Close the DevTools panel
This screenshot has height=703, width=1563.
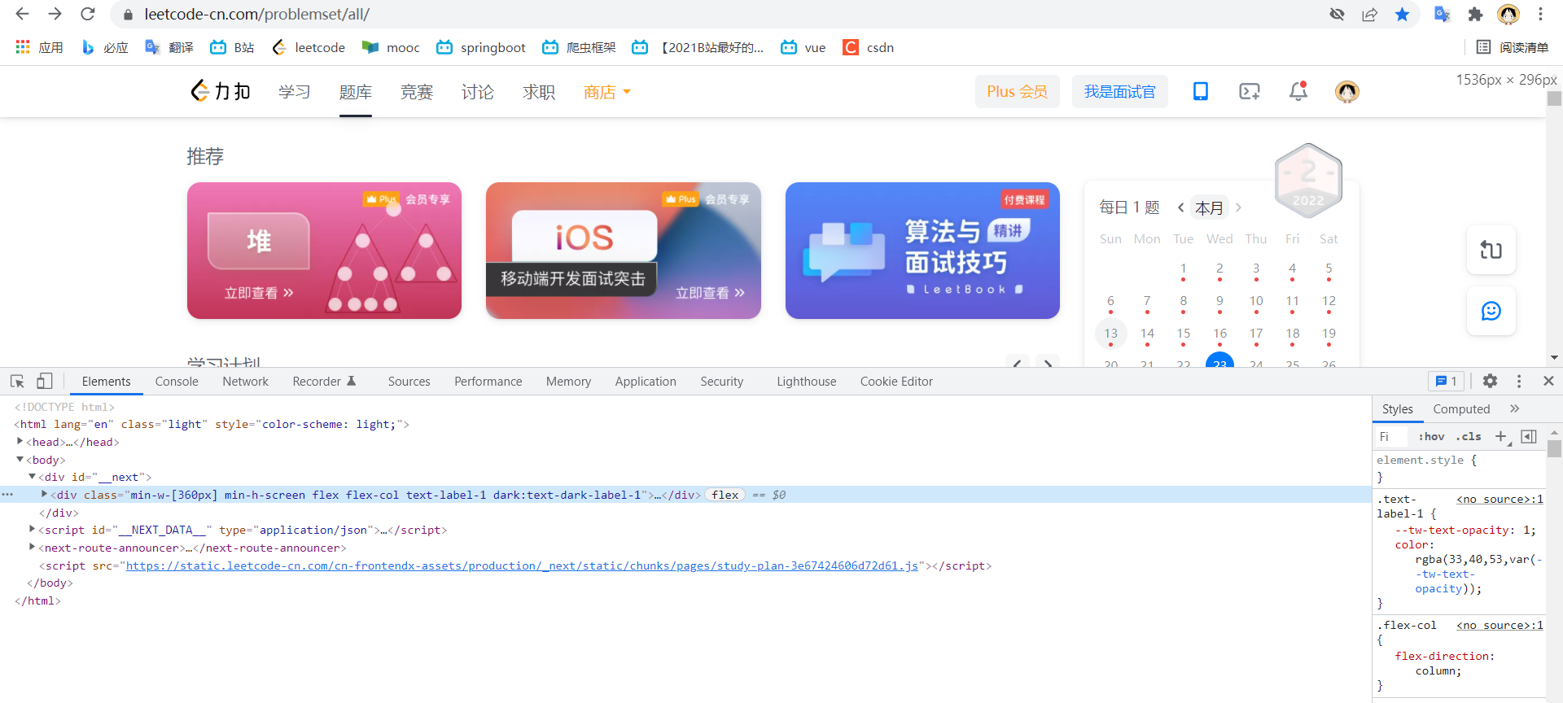coord(1548,381)
